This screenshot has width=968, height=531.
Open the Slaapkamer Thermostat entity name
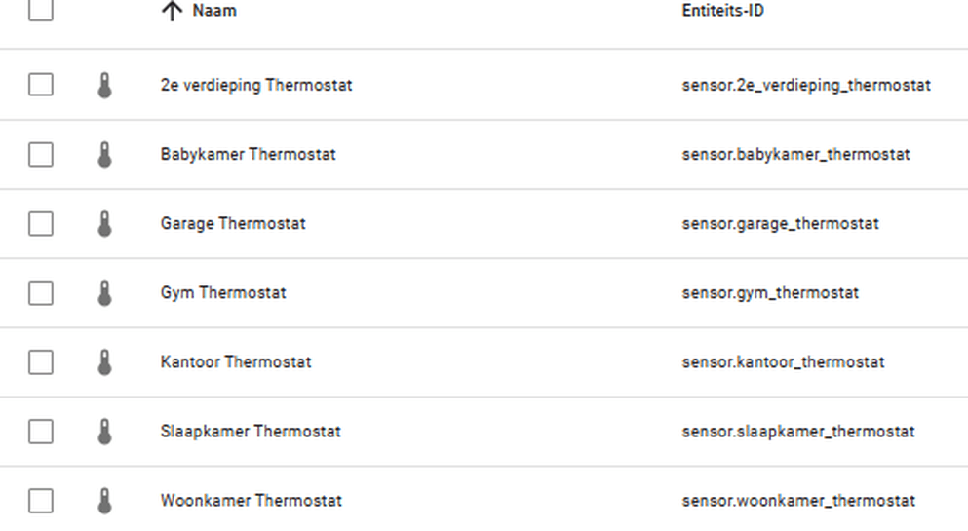coord(251,432)
